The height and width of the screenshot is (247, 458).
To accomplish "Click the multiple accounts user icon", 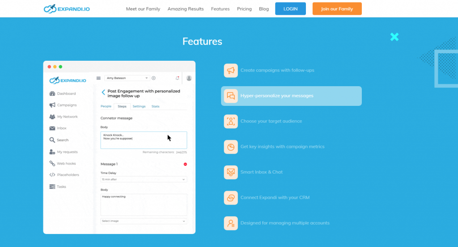I will pyautogui.click(x=231, y=223).
